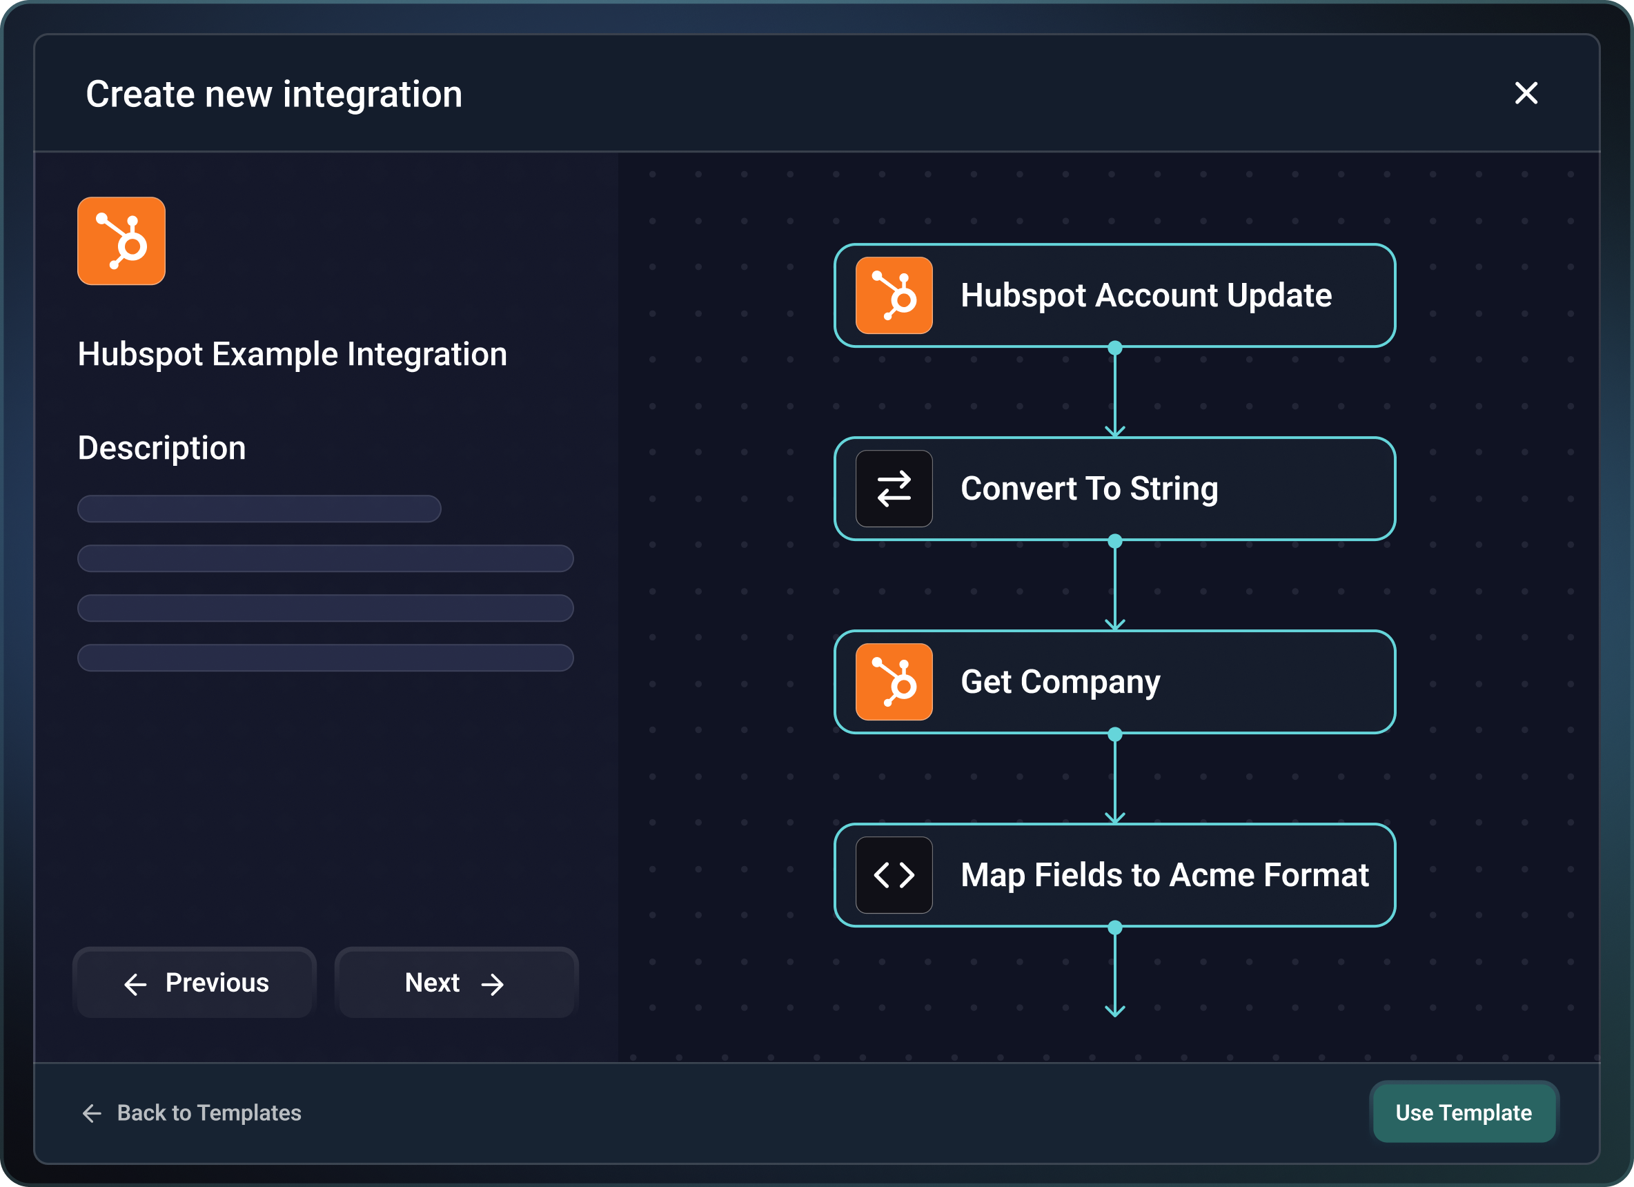Click the swap arrows icon on Convert To String
The width and height of the screenshot is (1634, 1187).
[894, 489]
